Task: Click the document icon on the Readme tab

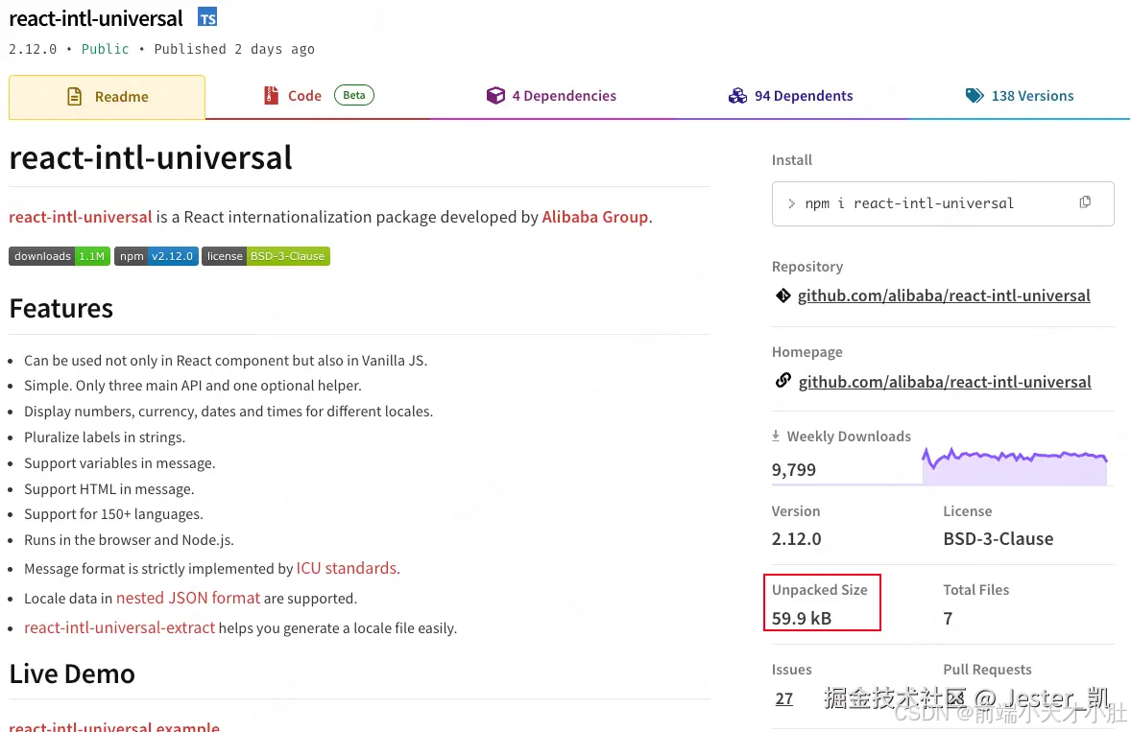Action: point(74,96)
